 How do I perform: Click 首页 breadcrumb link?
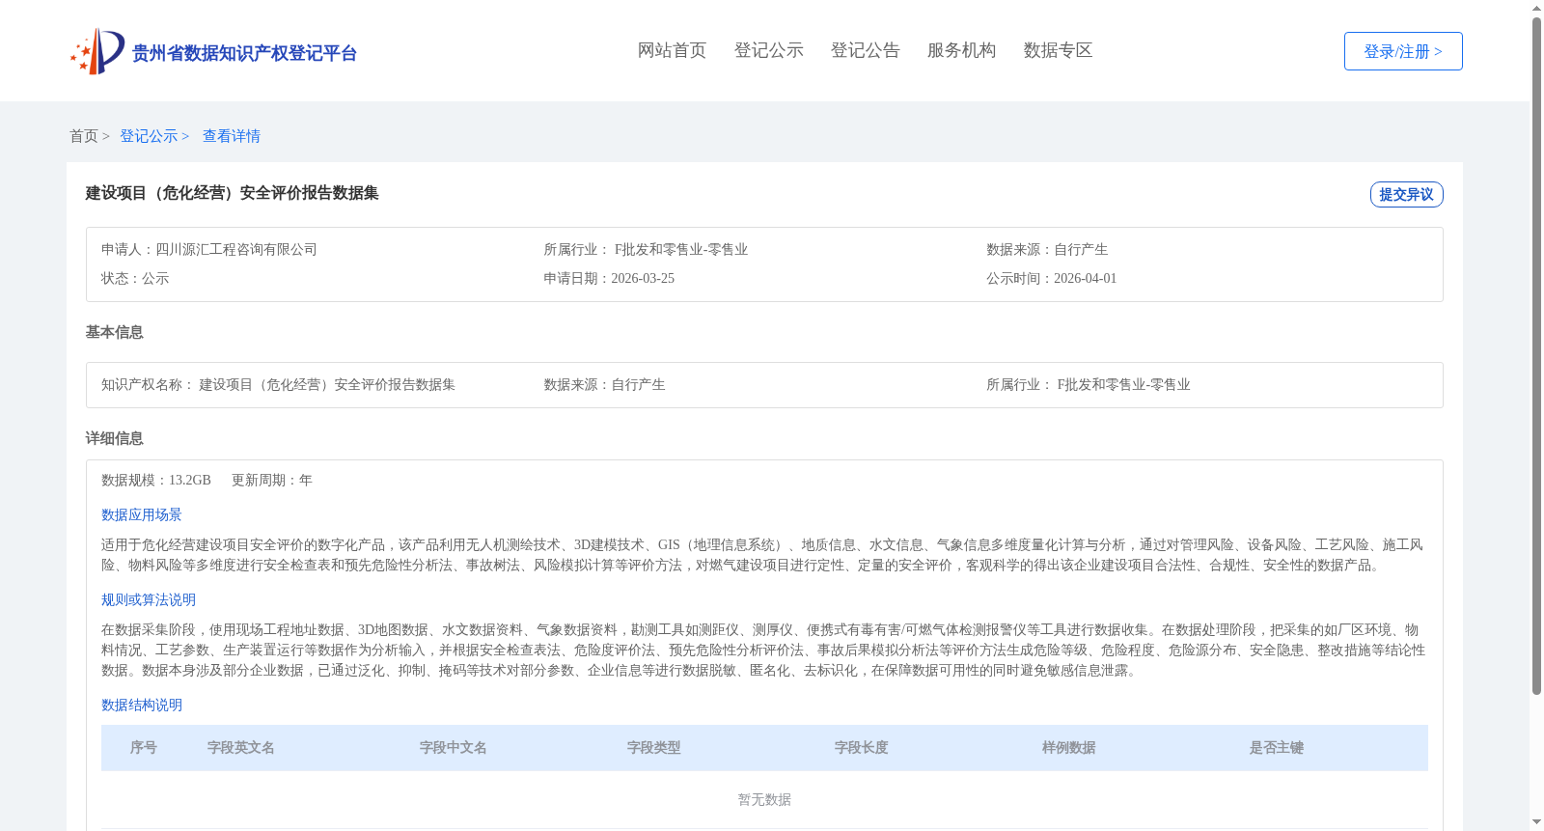tap(84, 136)
